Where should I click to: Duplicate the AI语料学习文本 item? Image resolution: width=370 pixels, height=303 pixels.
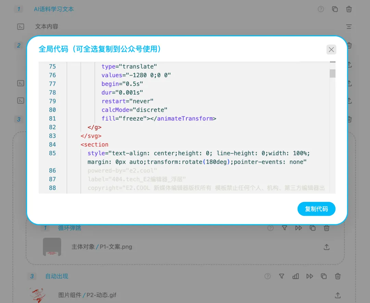[335, 9]
